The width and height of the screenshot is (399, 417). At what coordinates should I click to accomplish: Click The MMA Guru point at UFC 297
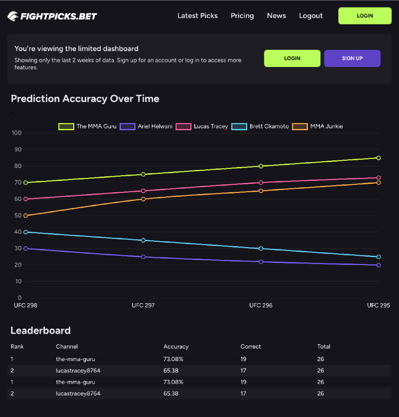[x=143, y=175]
